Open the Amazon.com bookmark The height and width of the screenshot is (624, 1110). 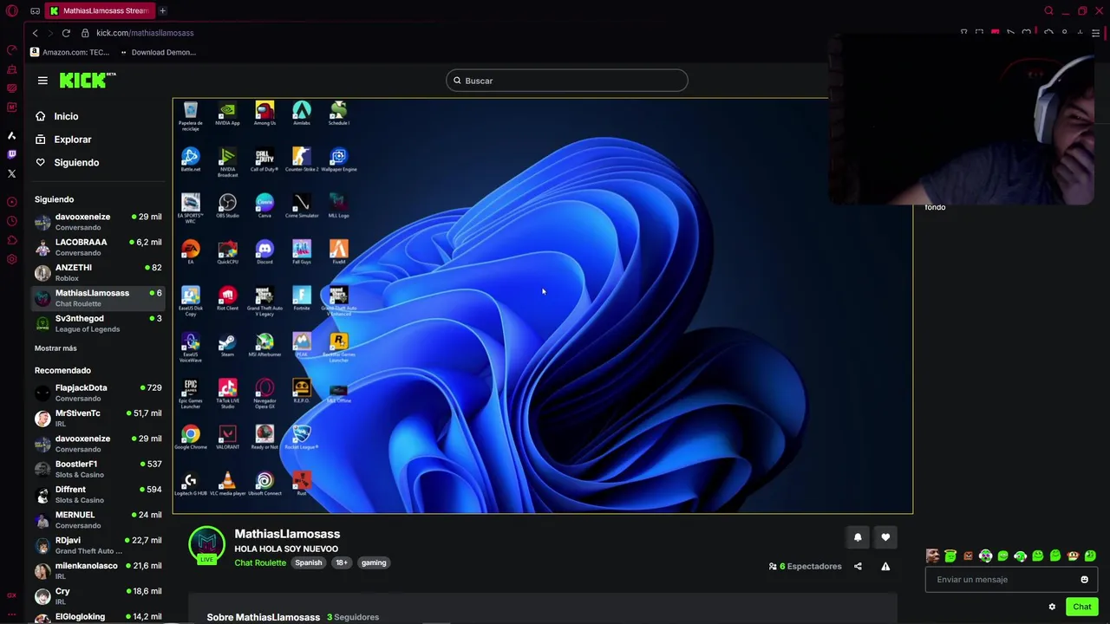click(69, 52)
